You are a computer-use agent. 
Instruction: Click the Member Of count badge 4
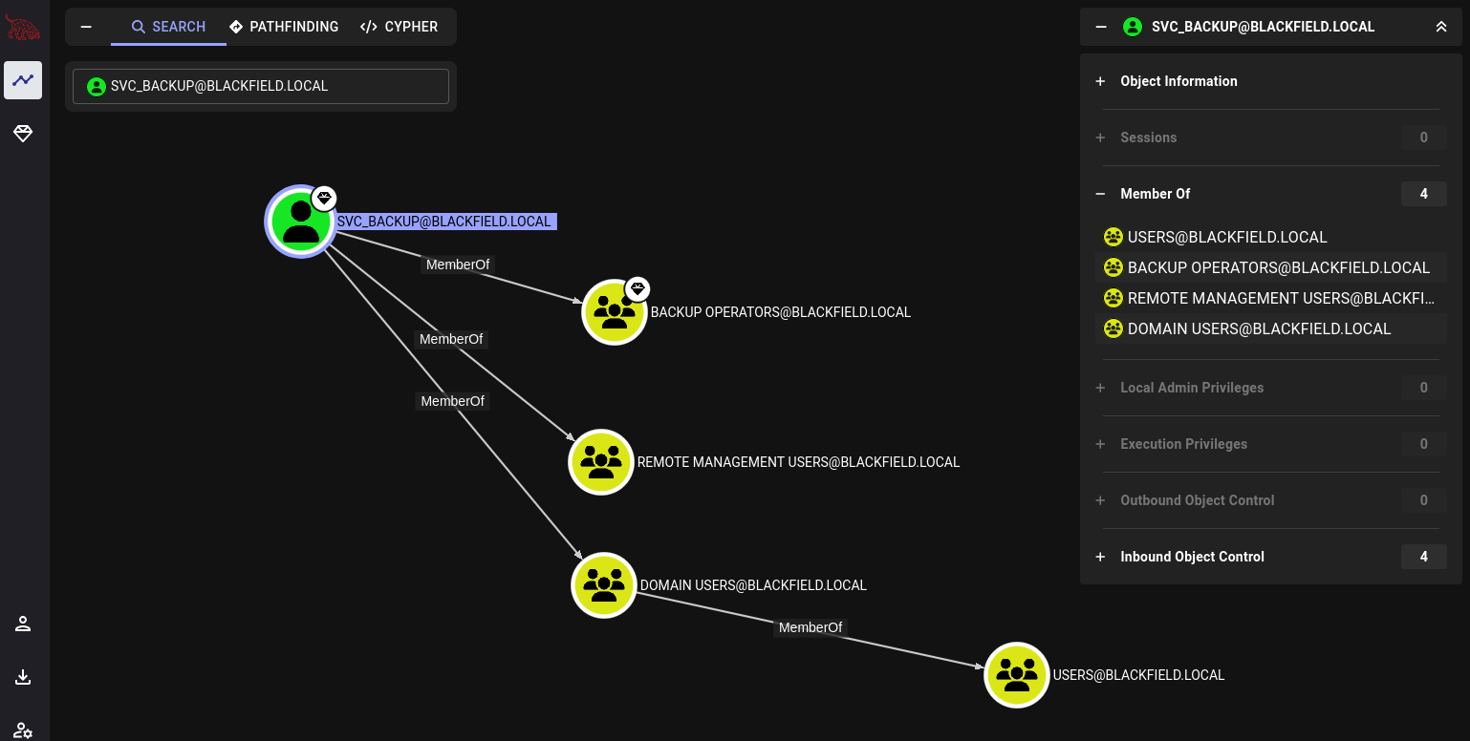coord(1424,194)
